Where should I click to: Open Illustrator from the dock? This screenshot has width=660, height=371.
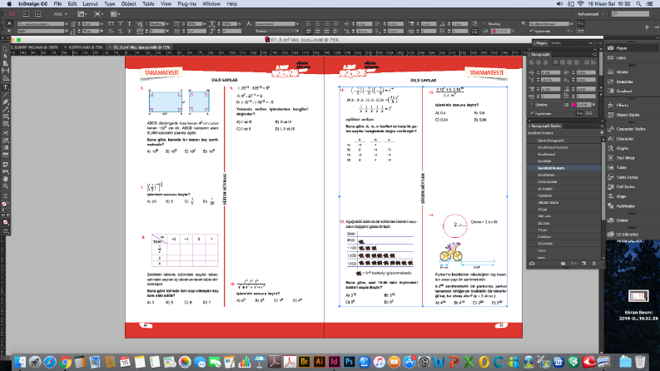coord(320,362)
